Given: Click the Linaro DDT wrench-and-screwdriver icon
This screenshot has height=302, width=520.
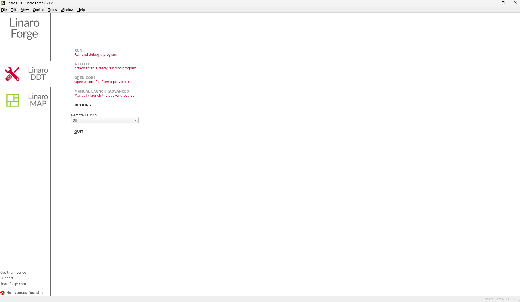Looking at the screenshot, I should point(12,74).
